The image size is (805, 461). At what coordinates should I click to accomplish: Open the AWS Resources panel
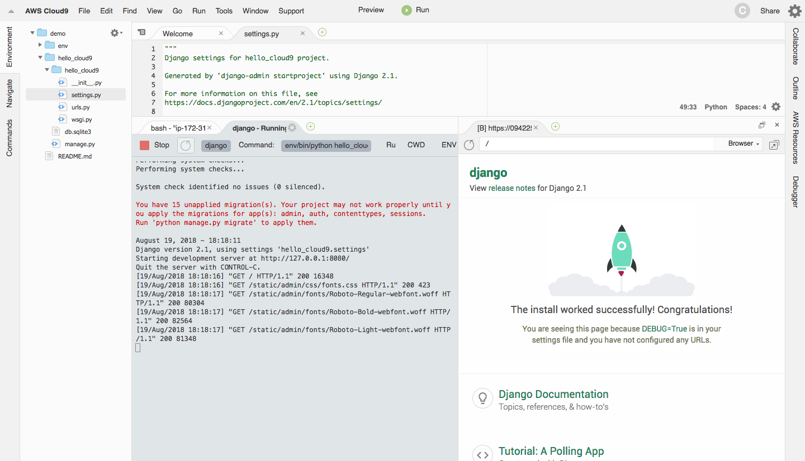(x=795, y=137)
